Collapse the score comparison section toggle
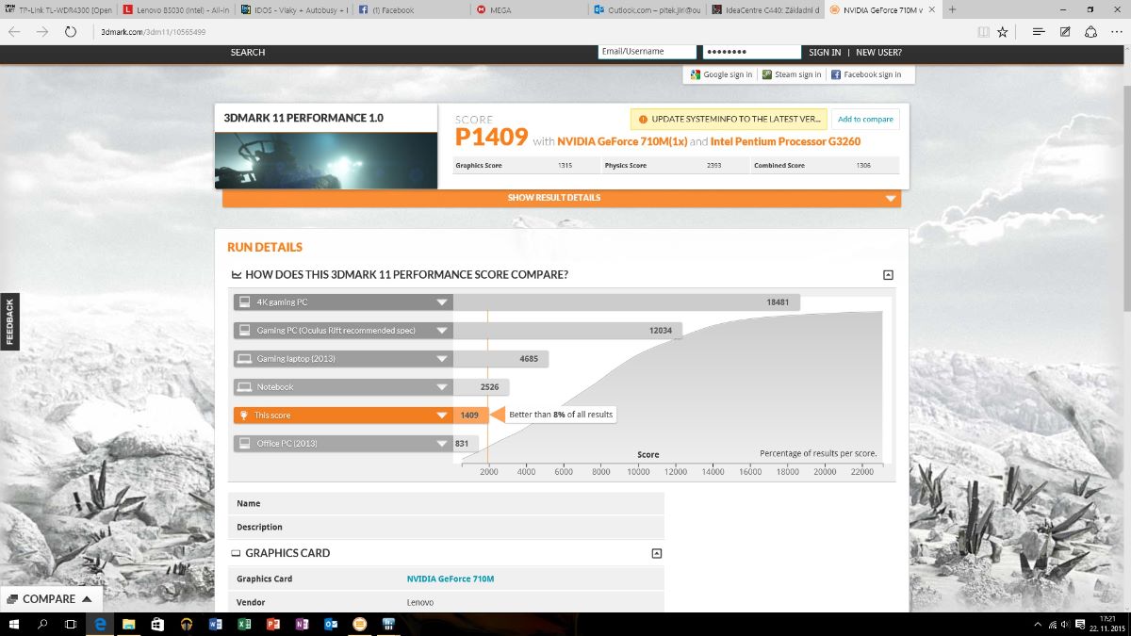The image size is (1131, 636). [x=888, y=275]
